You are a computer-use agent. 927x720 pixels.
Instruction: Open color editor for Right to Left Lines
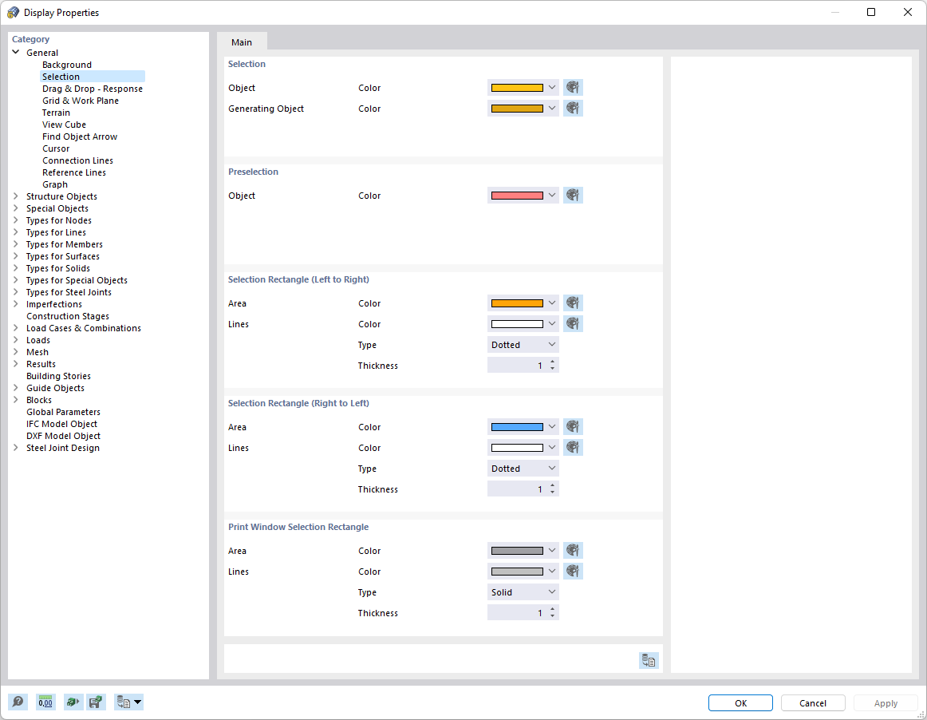point(573,447)
